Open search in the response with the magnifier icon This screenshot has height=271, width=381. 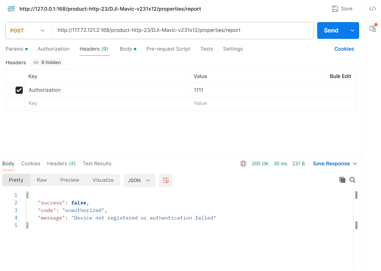(352, 180)
